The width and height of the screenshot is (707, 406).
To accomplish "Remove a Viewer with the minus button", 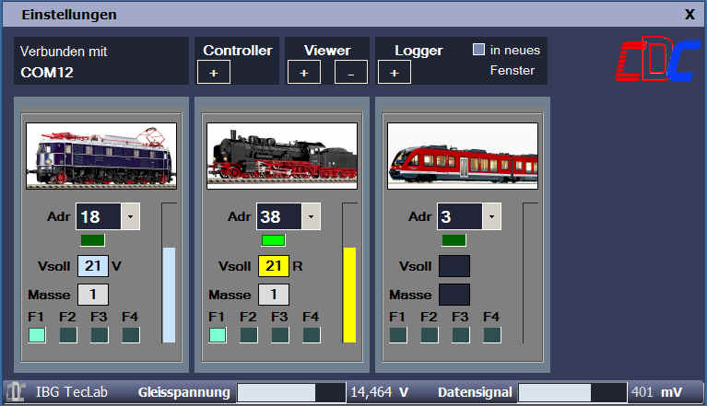I will (x=351, y=73).
